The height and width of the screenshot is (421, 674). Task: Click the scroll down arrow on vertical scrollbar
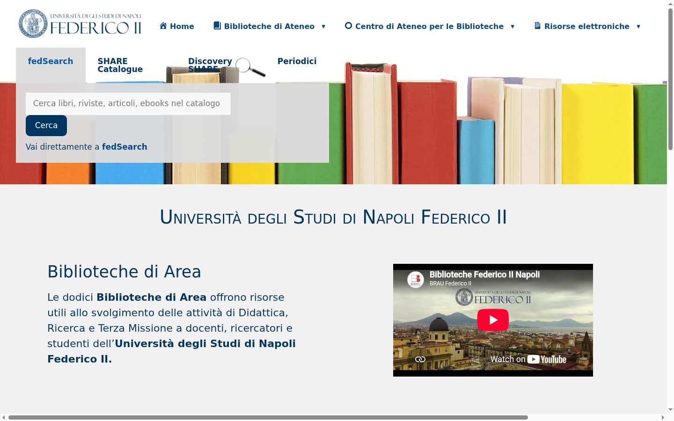coord(670,410)
